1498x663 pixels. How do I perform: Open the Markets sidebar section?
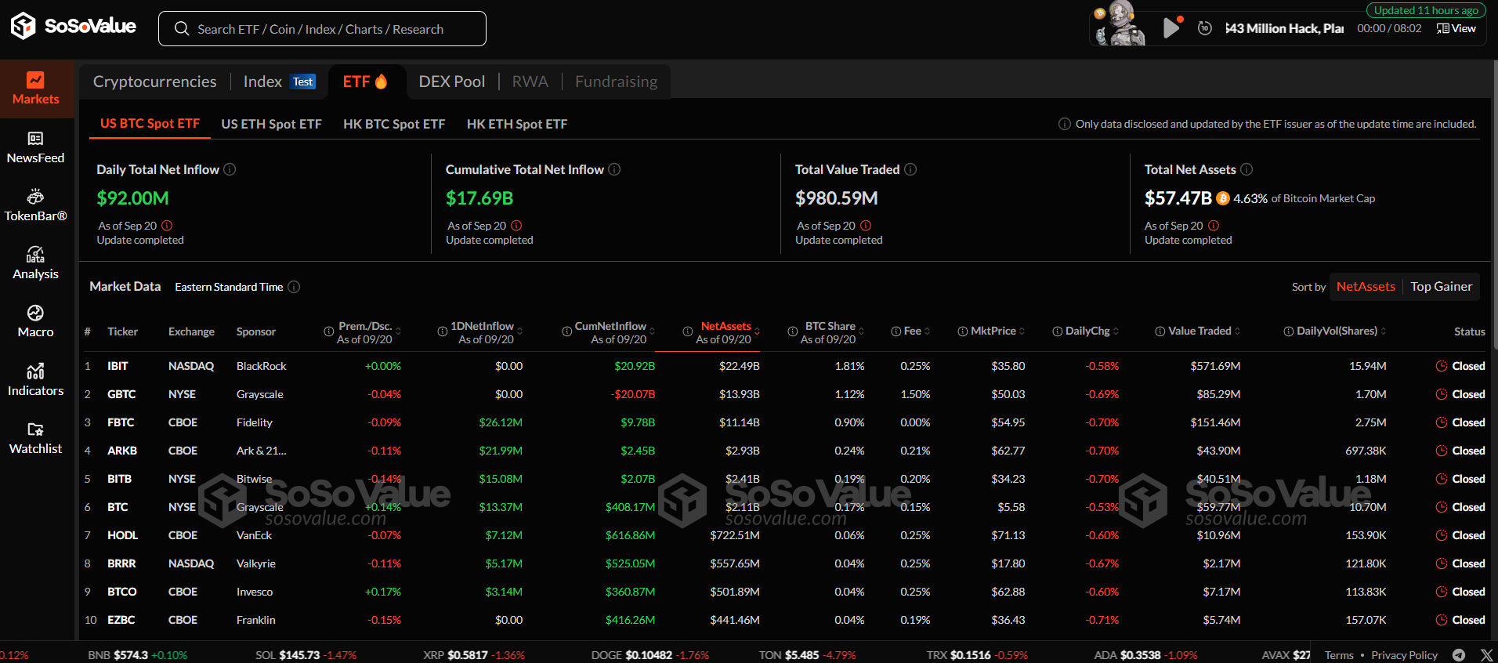36,89
